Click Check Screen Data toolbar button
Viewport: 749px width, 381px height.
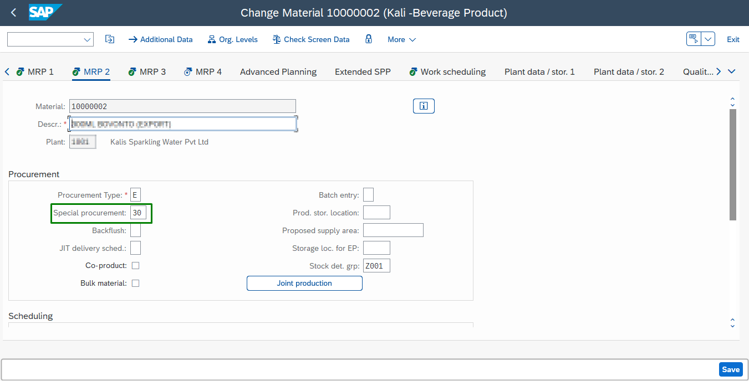click(311, 39)
